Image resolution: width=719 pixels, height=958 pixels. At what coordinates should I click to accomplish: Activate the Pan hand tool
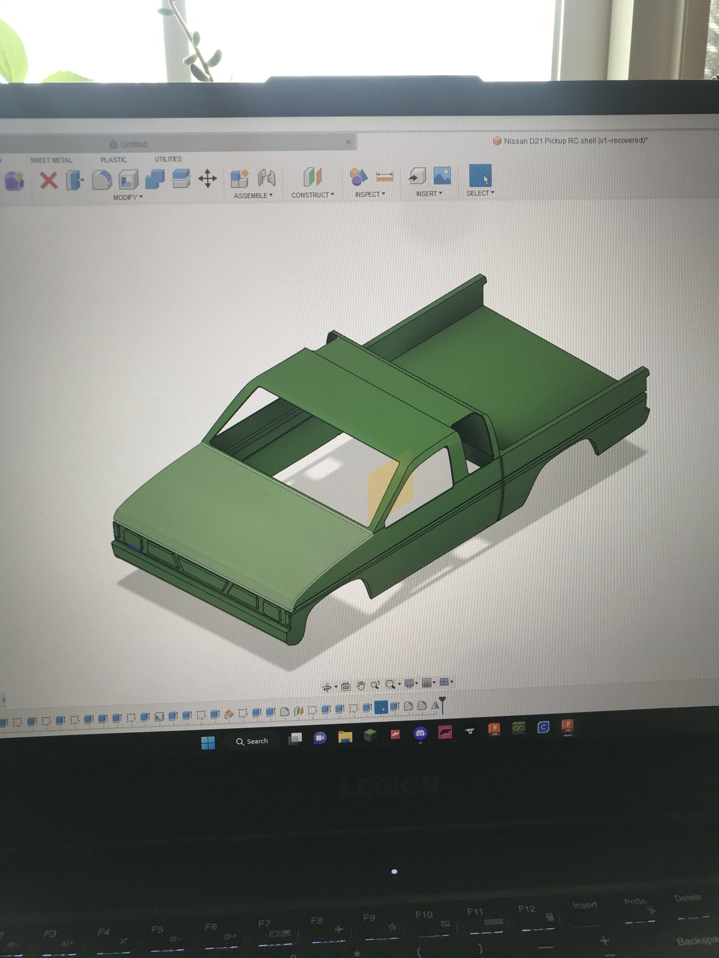tap(360, 685)
